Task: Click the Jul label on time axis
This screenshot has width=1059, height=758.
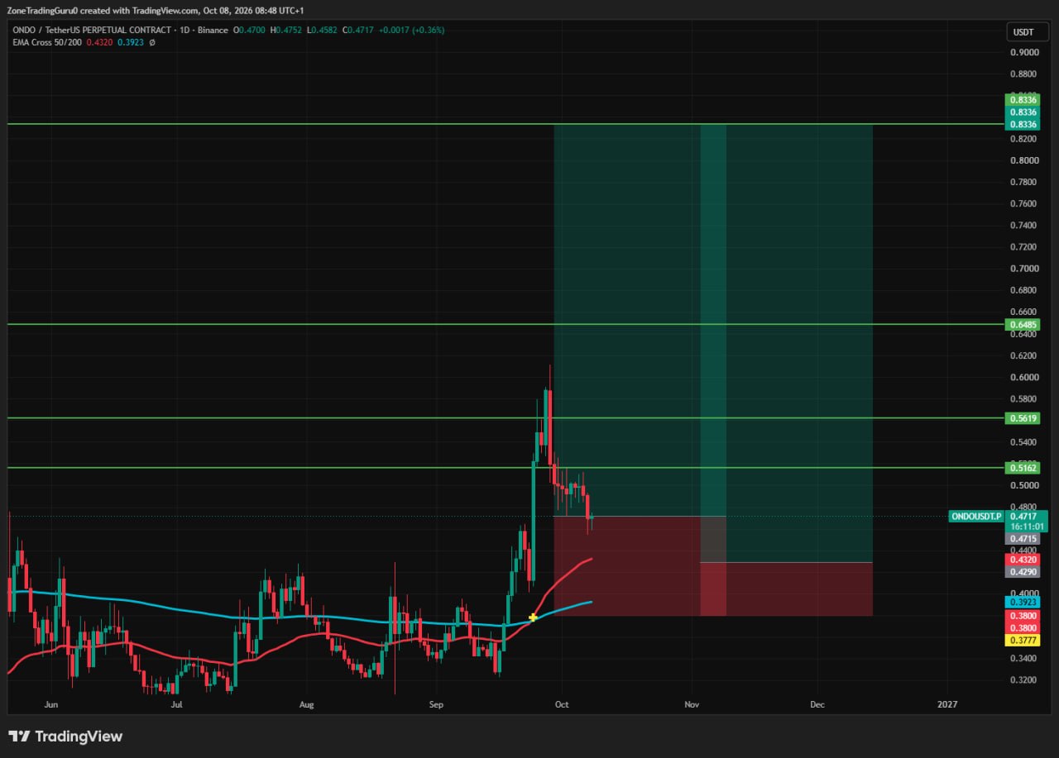Action: 176,705
